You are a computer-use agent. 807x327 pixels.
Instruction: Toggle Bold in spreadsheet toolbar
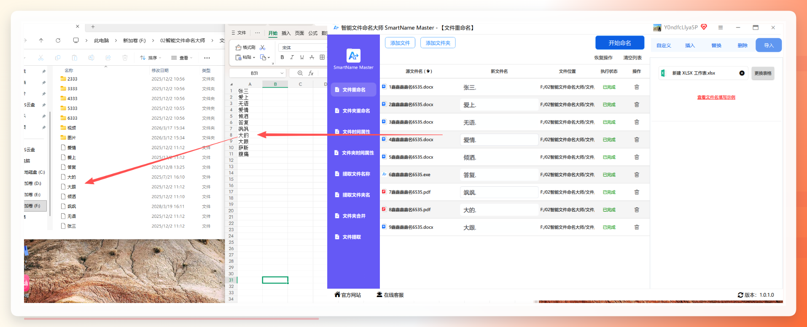tap(282, 57)
